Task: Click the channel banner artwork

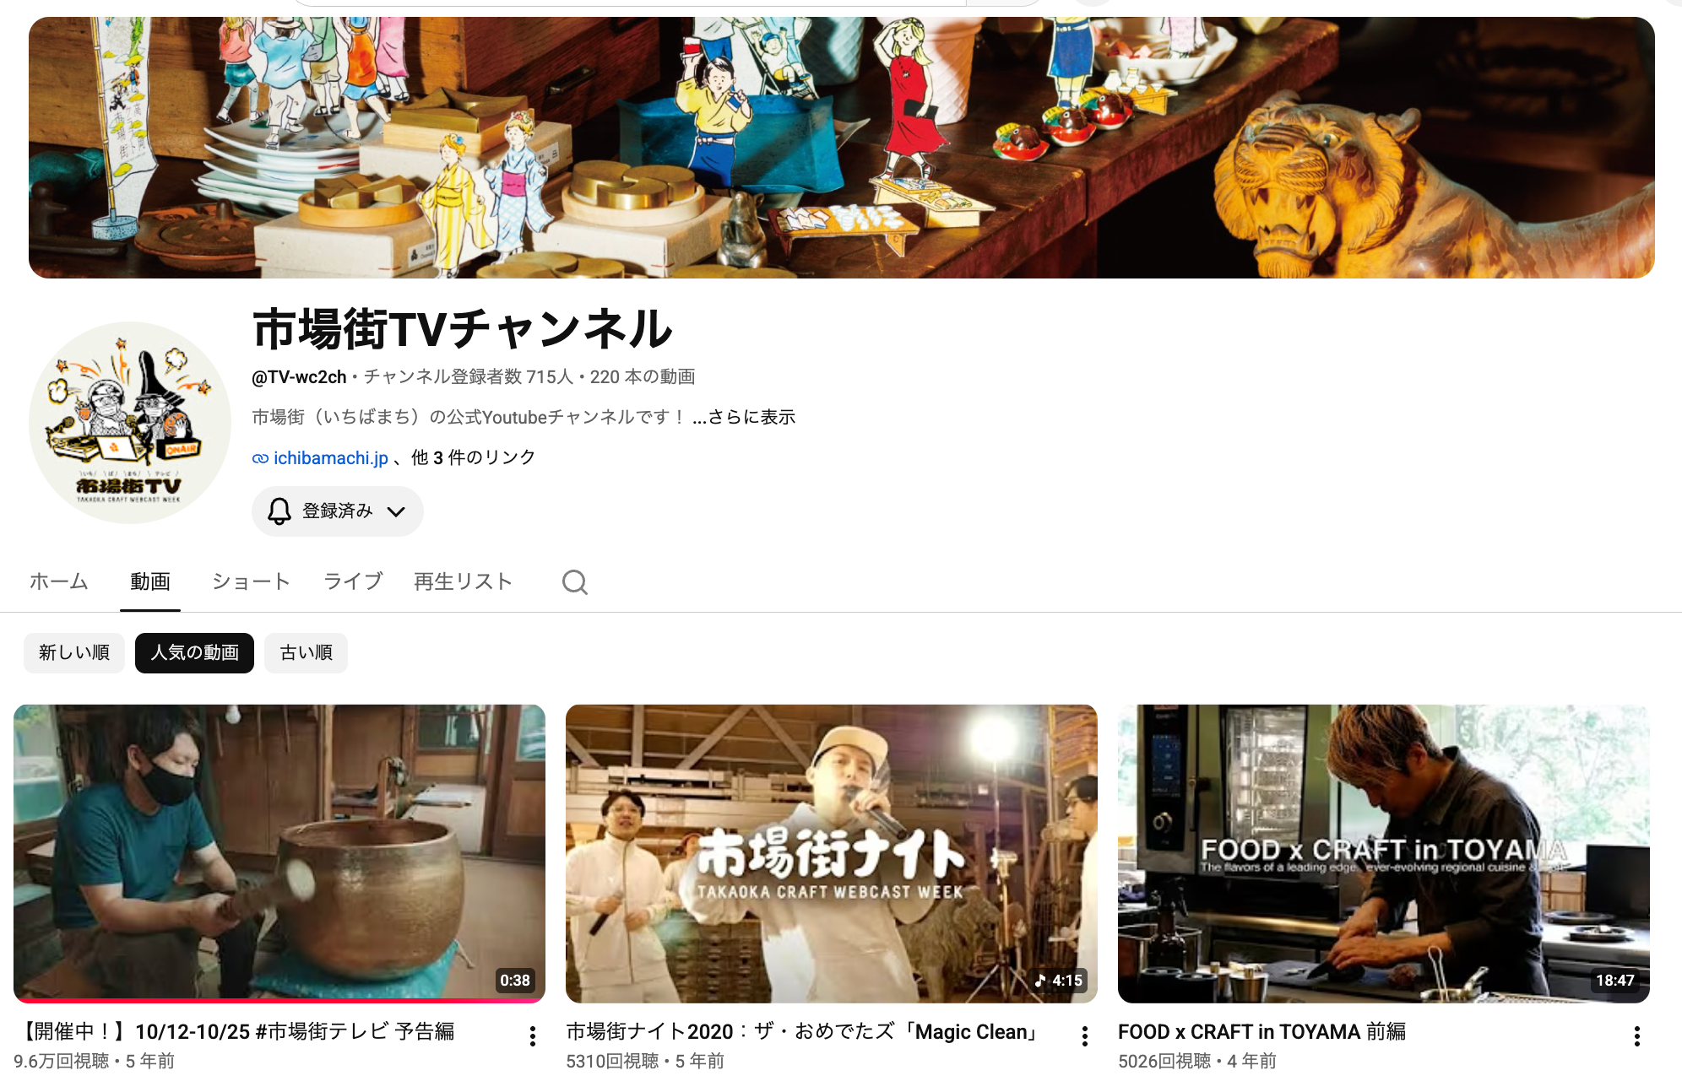Action: [842, 148]
